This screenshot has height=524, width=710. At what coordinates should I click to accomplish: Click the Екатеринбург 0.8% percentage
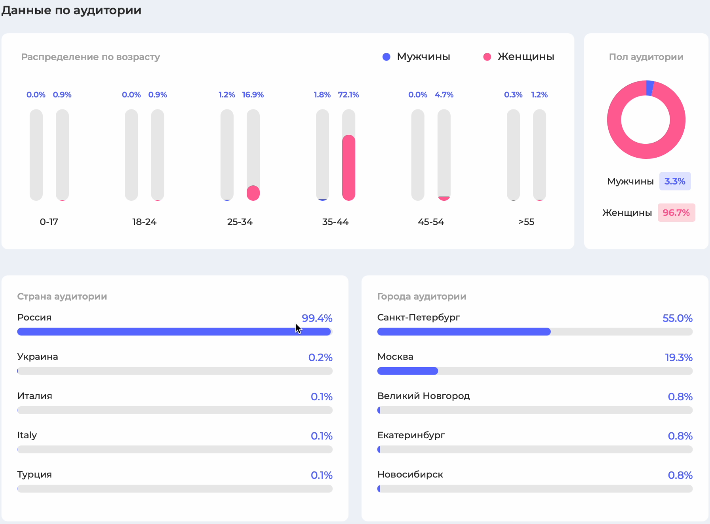pos(680,436)
